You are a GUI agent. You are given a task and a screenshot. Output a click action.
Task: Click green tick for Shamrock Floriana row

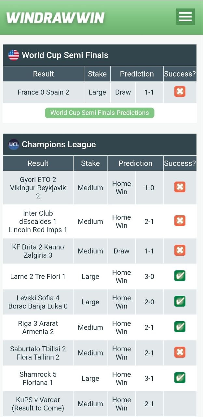tap(180, 378)
